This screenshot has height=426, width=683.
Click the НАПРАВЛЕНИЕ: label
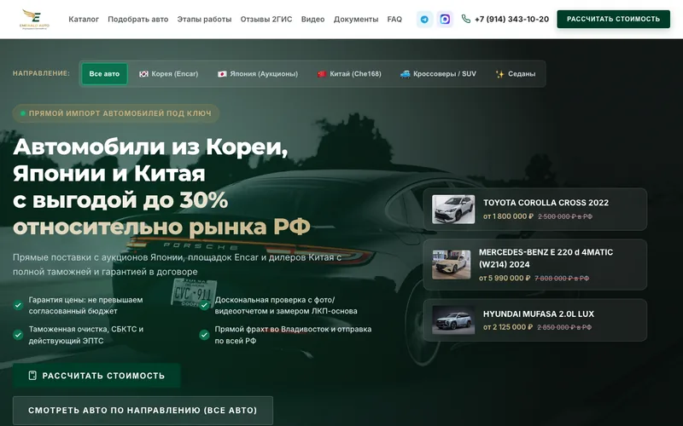click(41, 73)
